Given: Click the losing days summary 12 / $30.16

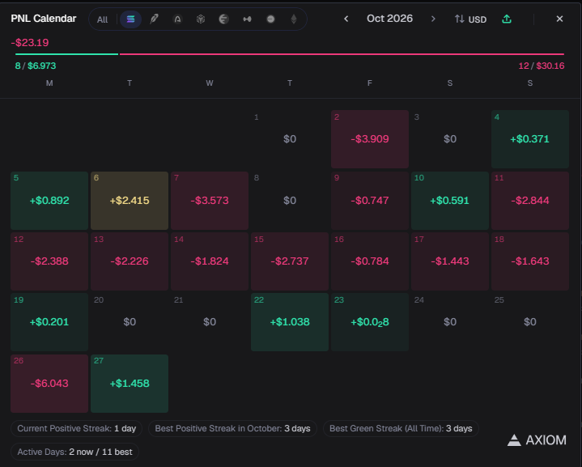Looking at the screenshot, I should pos(542,66).
